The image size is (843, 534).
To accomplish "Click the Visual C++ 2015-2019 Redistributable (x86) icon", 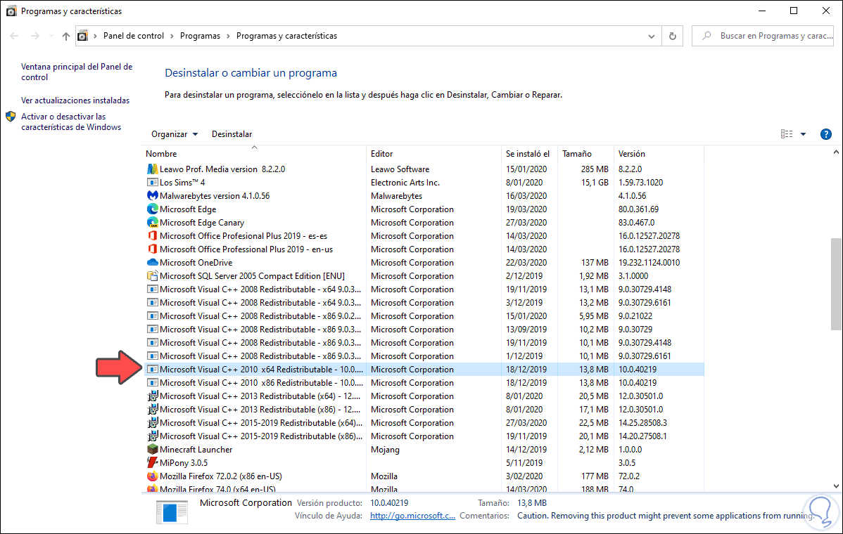I will [153, 436].
